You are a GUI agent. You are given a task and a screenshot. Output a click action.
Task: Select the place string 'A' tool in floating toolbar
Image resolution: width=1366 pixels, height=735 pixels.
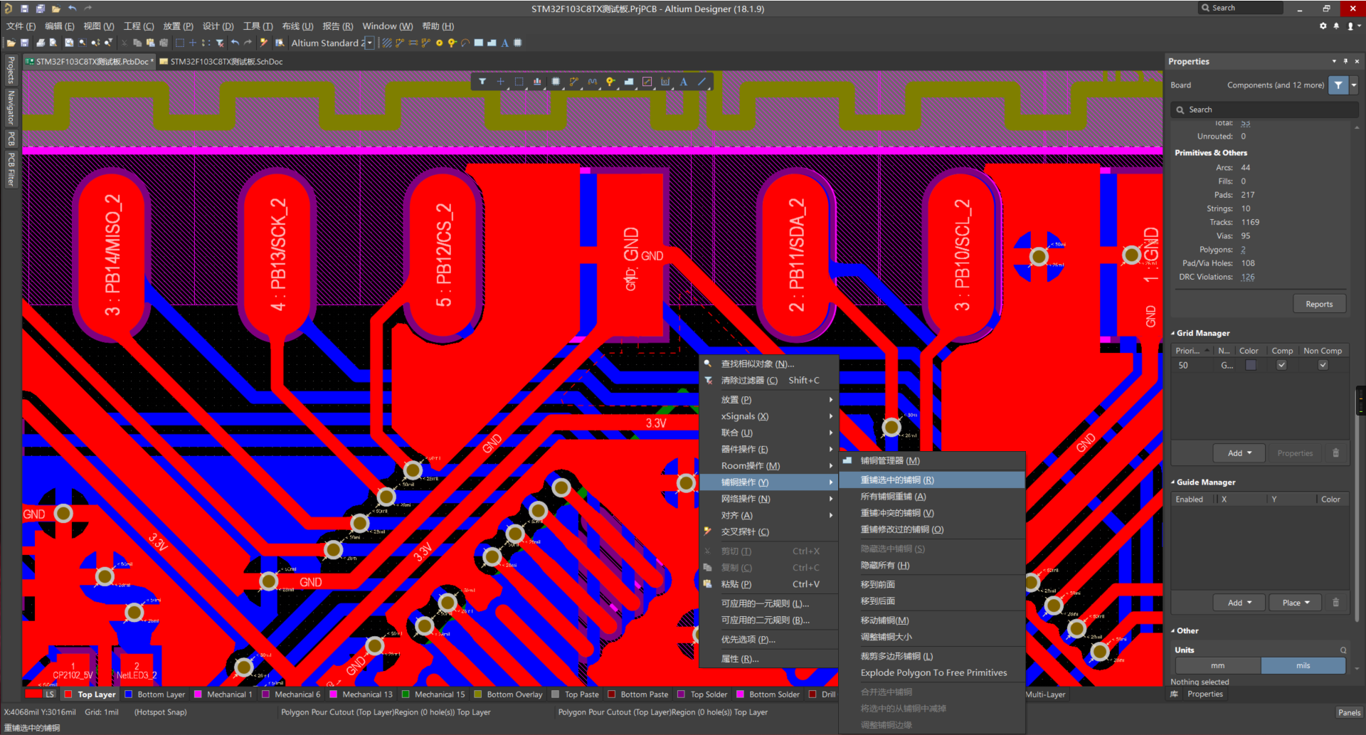point(683,82)
